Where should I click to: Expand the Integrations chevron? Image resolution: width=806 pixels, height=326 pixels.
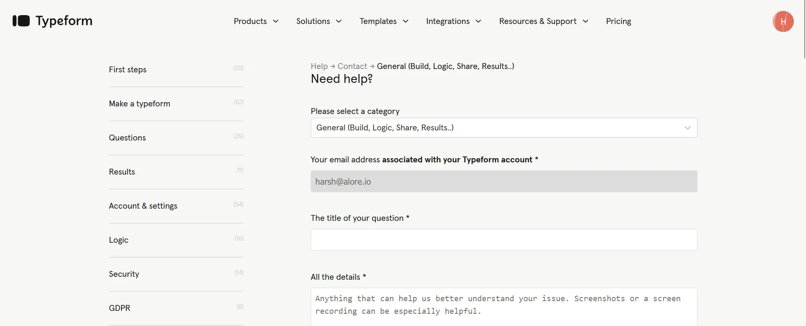tap(478, 21)
